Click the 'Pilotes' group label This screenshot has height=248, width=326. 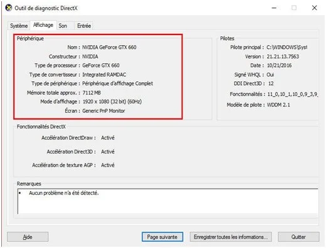227,38
